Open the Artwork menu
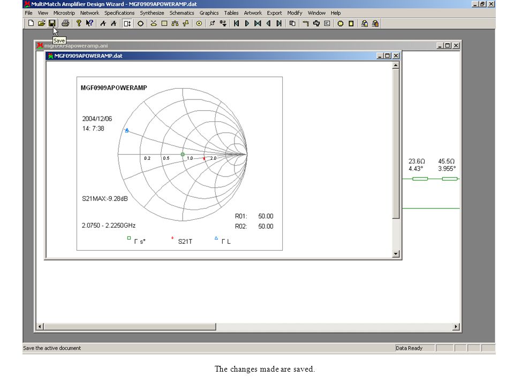514x385 pixels. point(253,13)
